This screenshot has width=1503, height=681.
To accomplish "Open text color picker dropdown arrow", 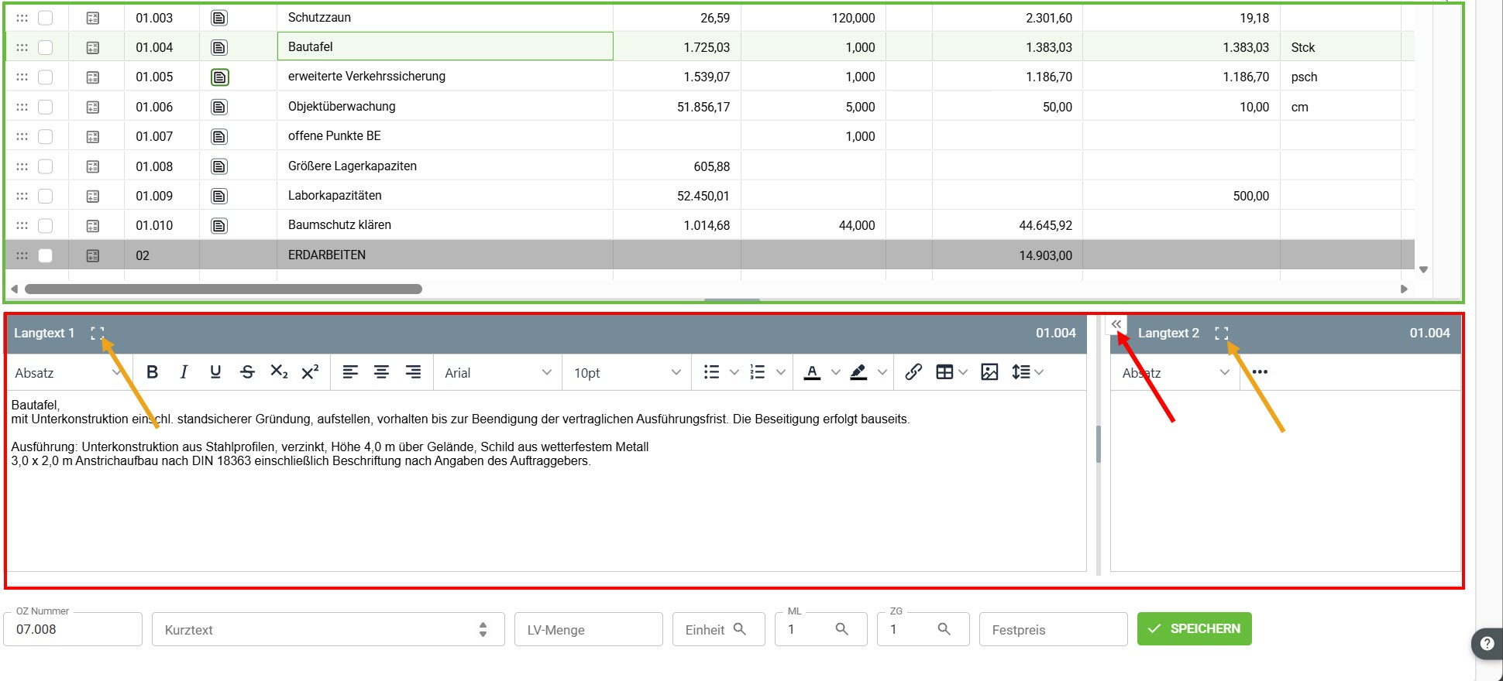I will [x=836, y=372].
